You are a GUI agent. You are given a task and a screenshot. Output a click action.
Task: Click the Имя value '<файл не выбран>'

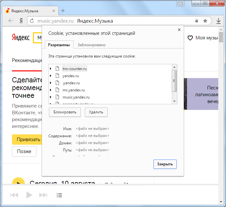[x=93, y=129]
